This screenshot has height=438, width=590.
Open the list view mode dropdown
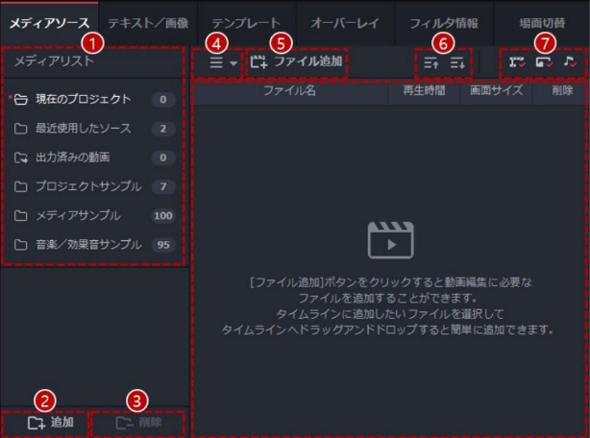click(223, 62)
